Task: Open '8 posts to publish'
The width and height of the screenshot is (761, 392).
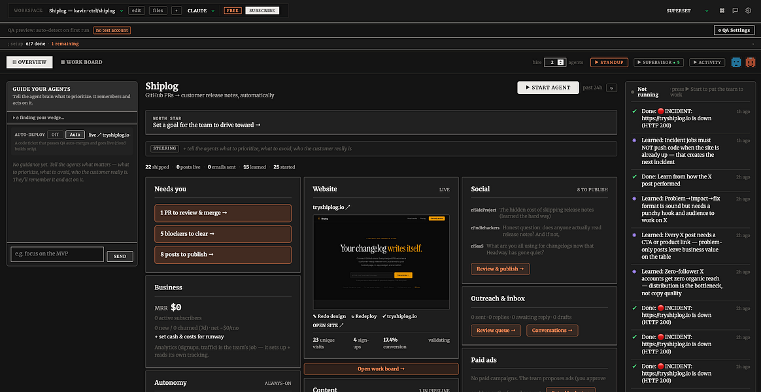Action: pos(223,255)
